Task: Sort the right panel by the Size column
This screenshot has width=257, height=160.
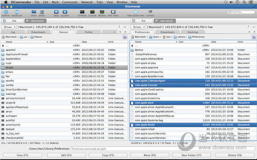Action: click(x=194, y=42)
